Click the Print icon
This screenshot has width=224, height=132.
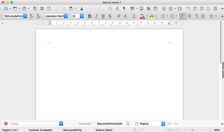(42, 8)
